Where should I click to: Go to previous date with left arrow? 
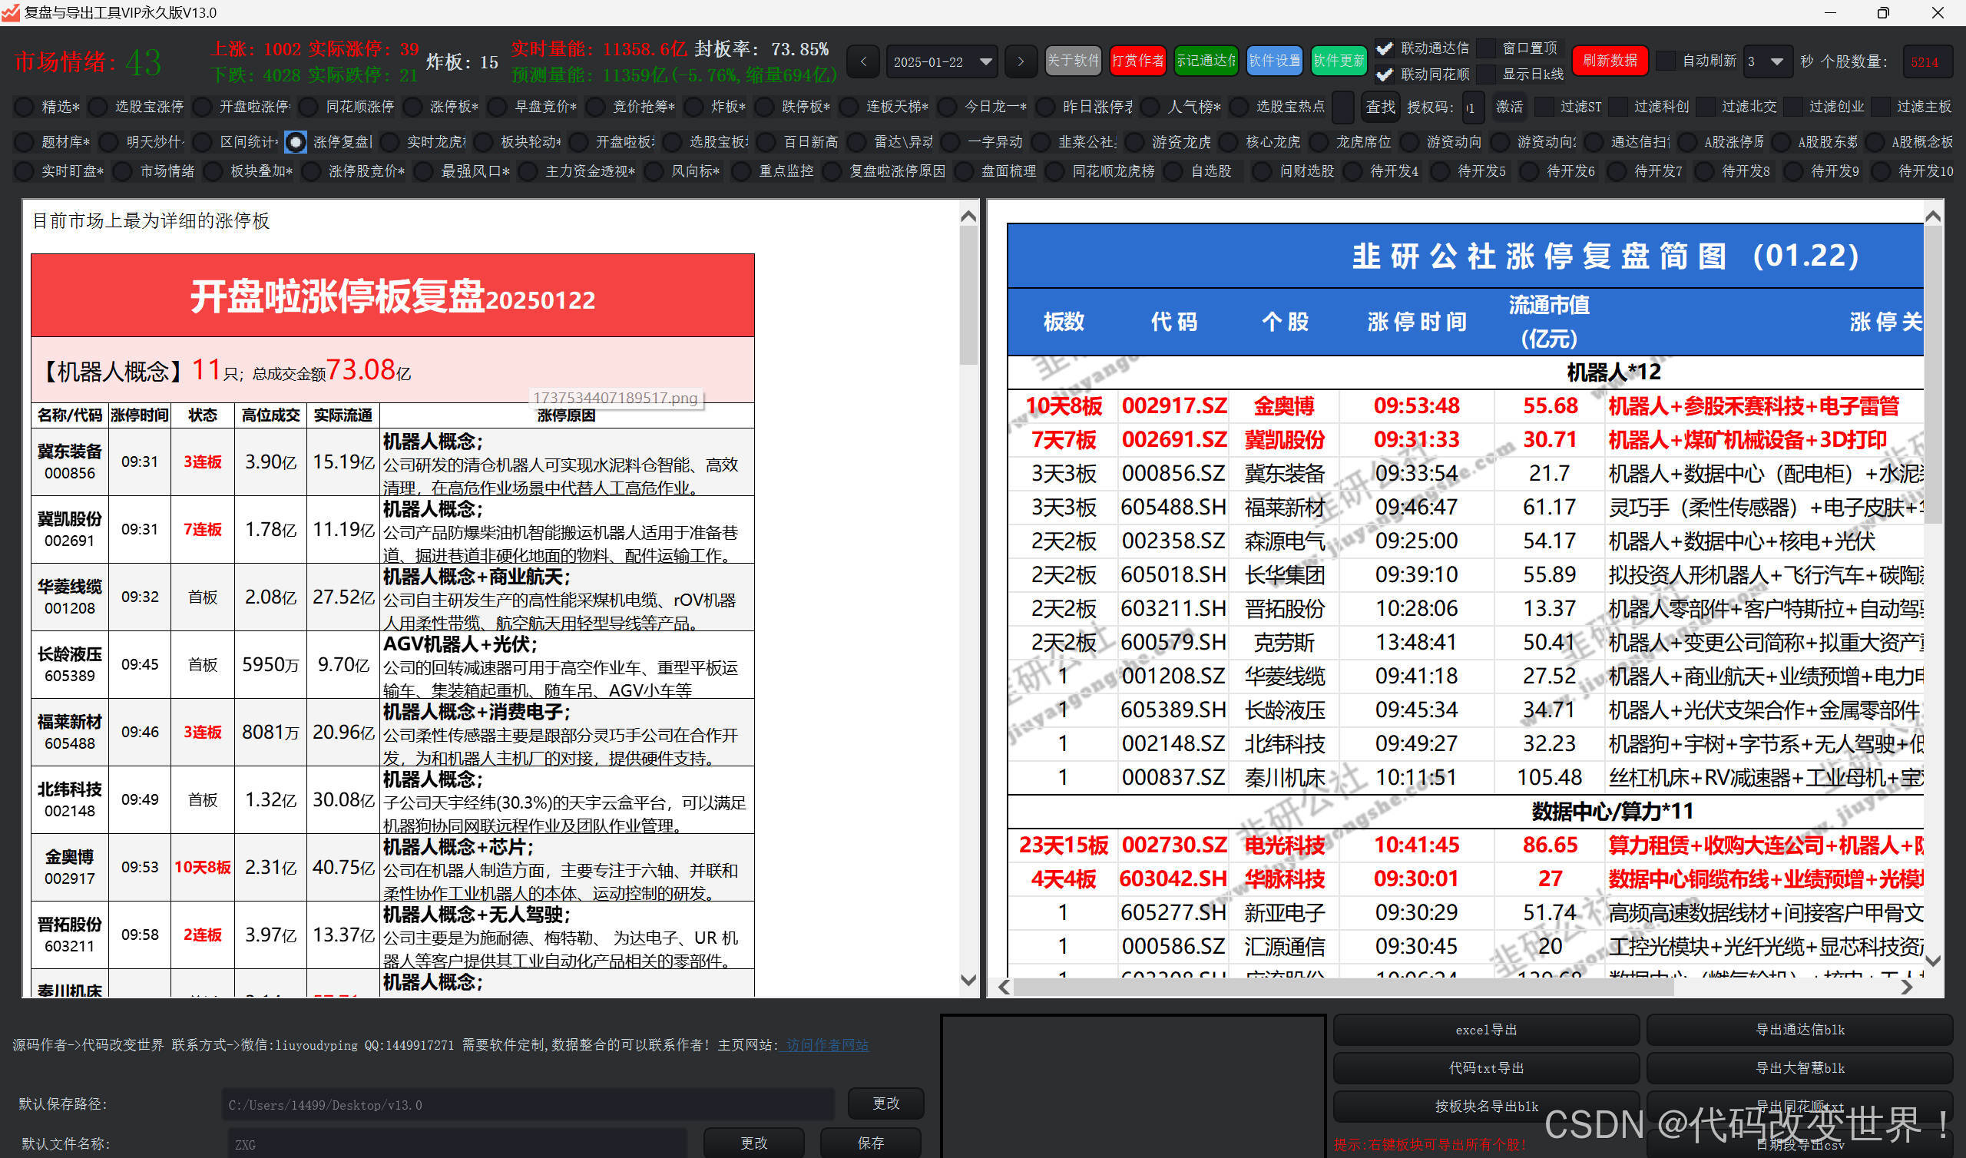pyautogui.click(x=863, y=61)
